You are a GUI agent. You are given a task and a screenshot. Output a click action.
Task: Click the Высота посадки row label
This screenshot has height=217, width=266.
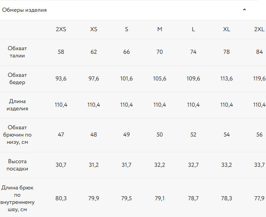[17, 165]
